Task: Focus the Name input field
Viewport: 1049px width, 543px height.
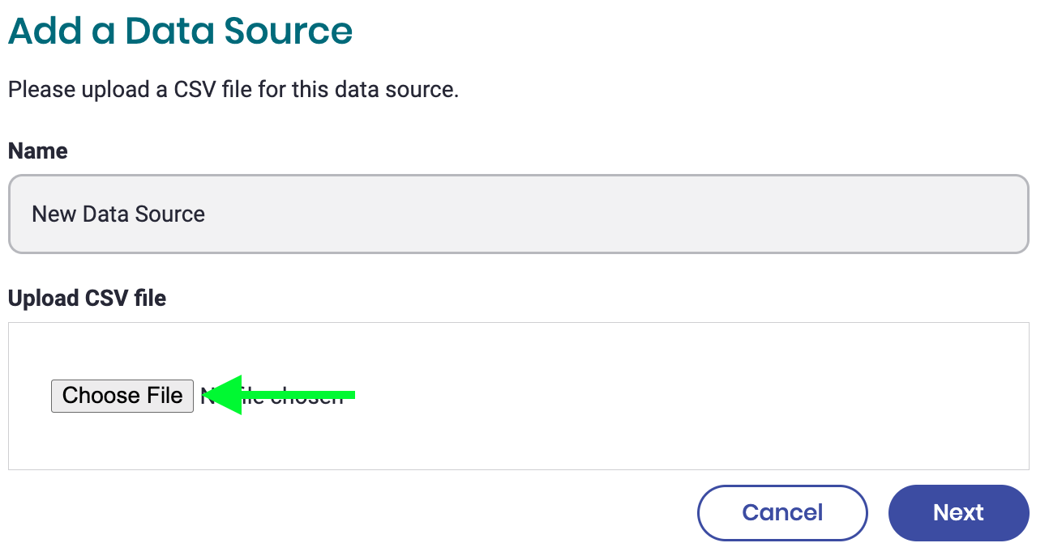Action: [518, 214]
